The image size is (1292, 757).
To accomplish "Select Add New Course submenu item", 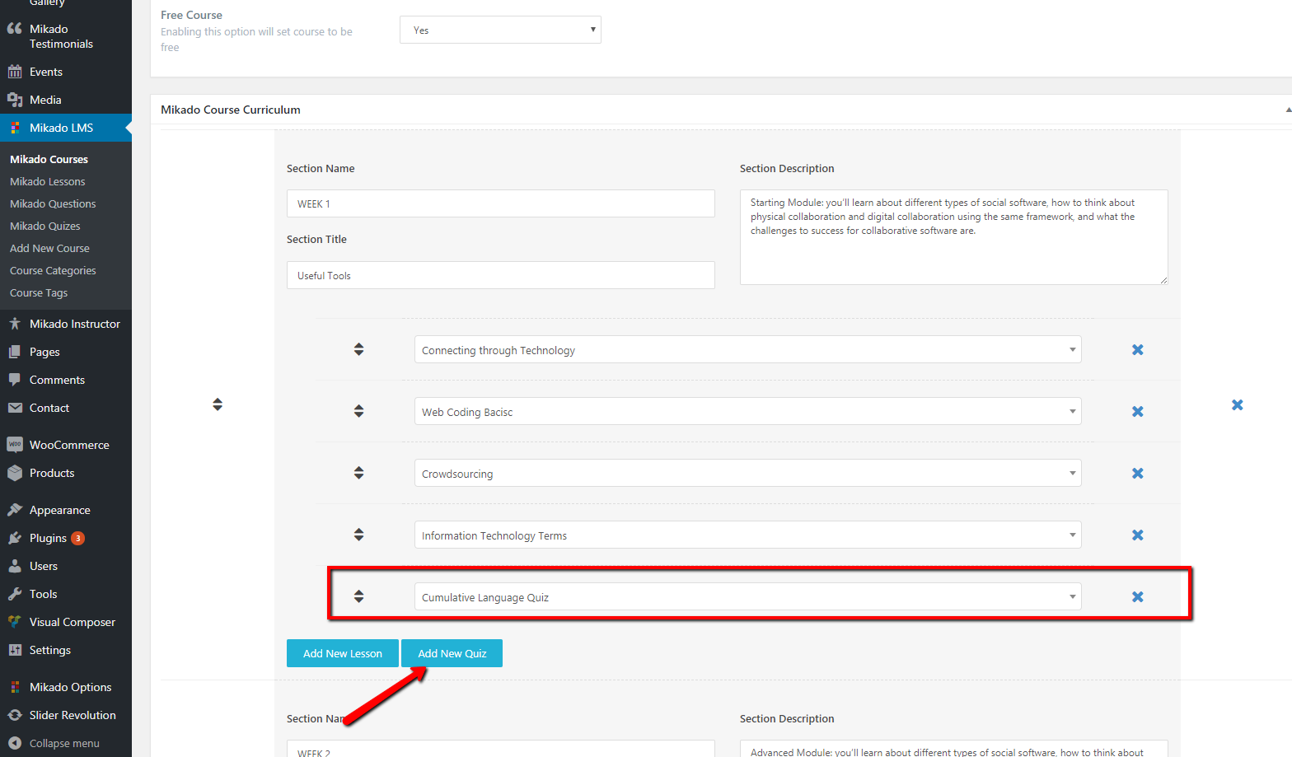I will point(49,248).
